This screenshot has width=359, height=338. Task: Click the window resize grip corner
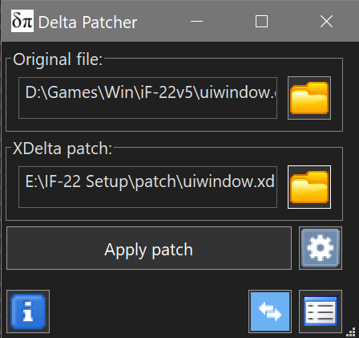351,332
